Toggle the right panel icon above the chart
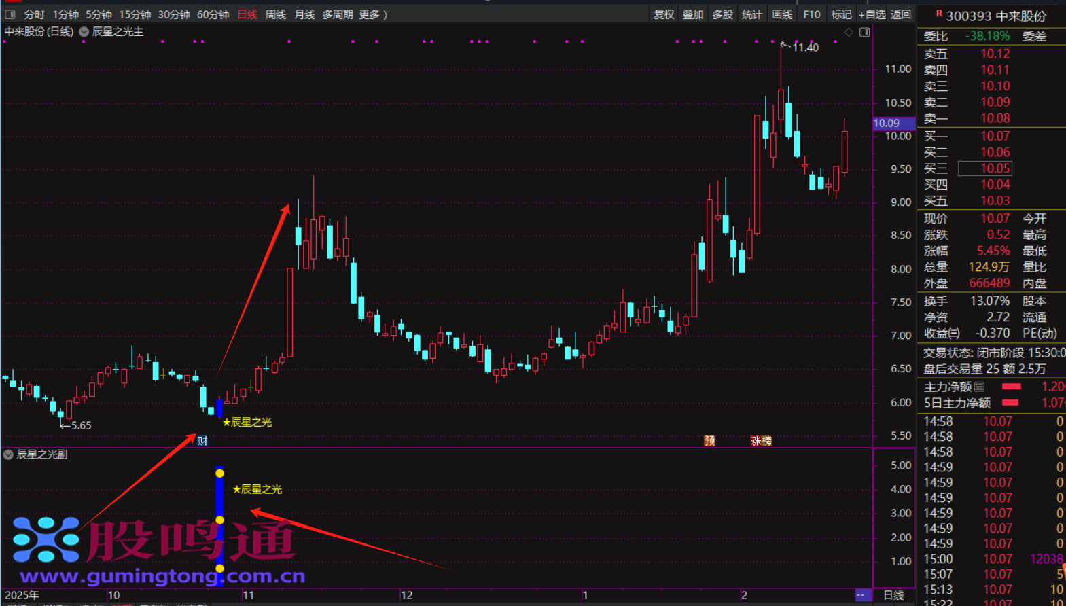The image size is (1066, 606). point(864,32)
